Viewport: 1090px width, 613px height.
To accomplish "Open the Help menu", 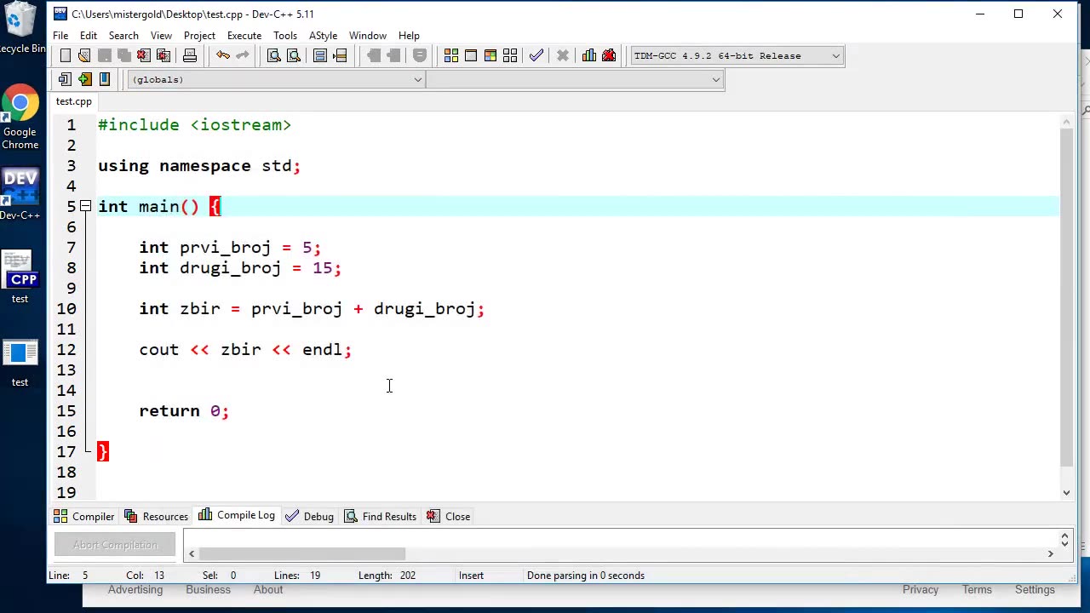I will click(x=409, y=36).
